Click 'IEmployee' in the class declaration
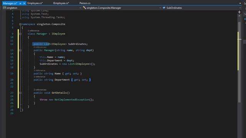 58,34
